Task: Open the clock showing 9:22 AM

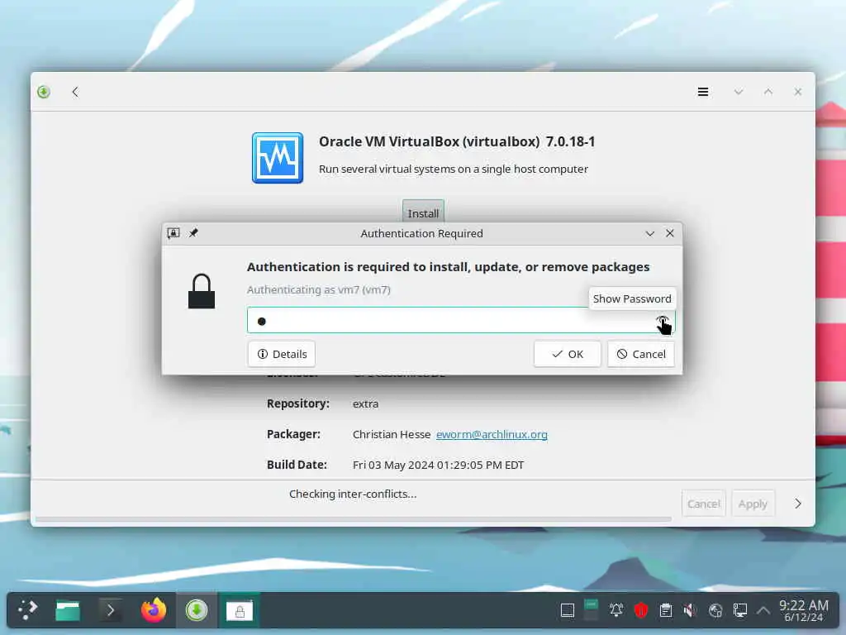Action: coord(803,610)
